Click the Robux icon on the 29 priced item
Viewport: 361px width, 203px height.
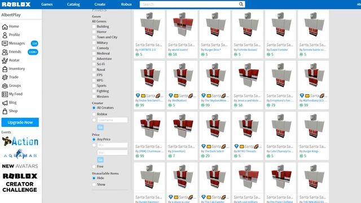click(x=203, y=156)
